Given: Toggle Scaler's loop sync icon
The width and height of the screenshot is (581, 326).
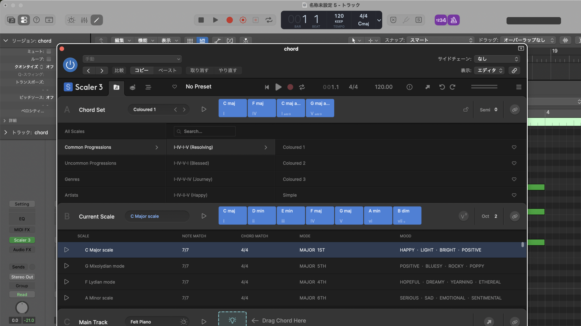Looking at the screenshot, I should click(x=302, y=87).
